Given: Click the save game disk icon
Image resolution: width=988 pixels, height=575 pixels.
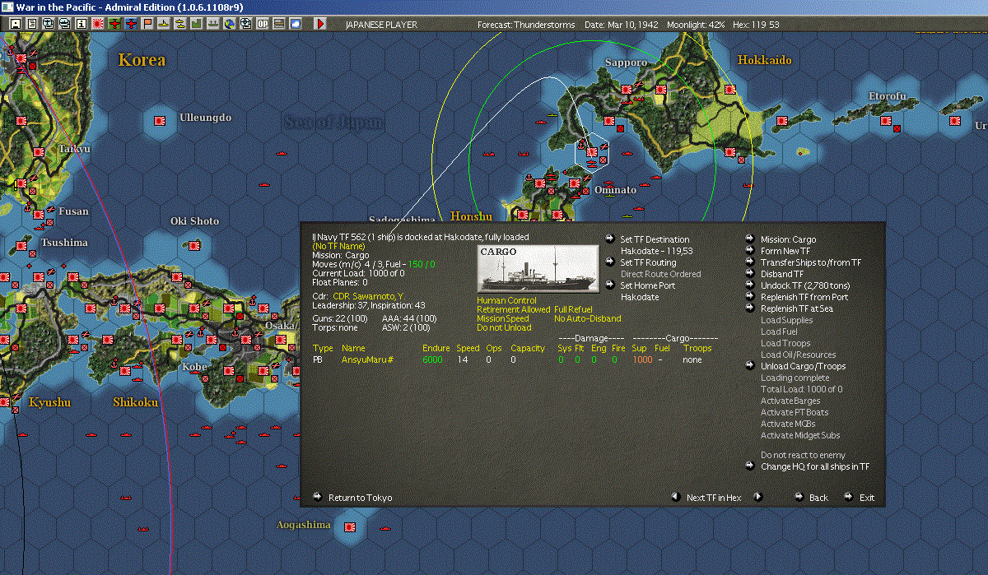Looking at the screenshot, I should click(15, 24).
